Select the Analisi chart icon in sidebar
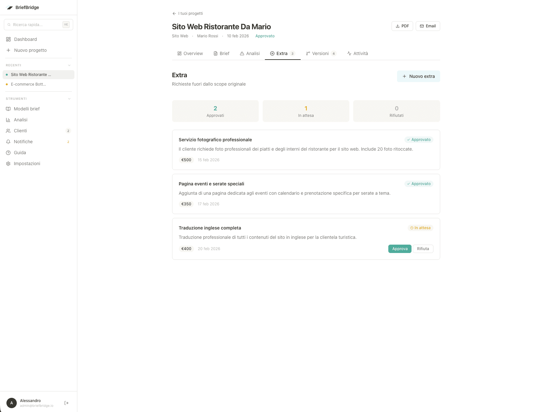533x412 pixels. (8, 120)
